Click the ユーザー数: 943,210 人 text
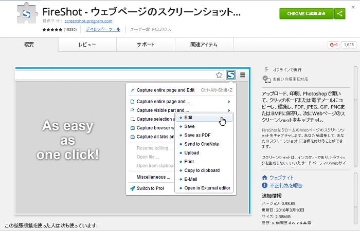Image resolution: width=360 pixels, height=231 pixels. (x=150, y=29)
